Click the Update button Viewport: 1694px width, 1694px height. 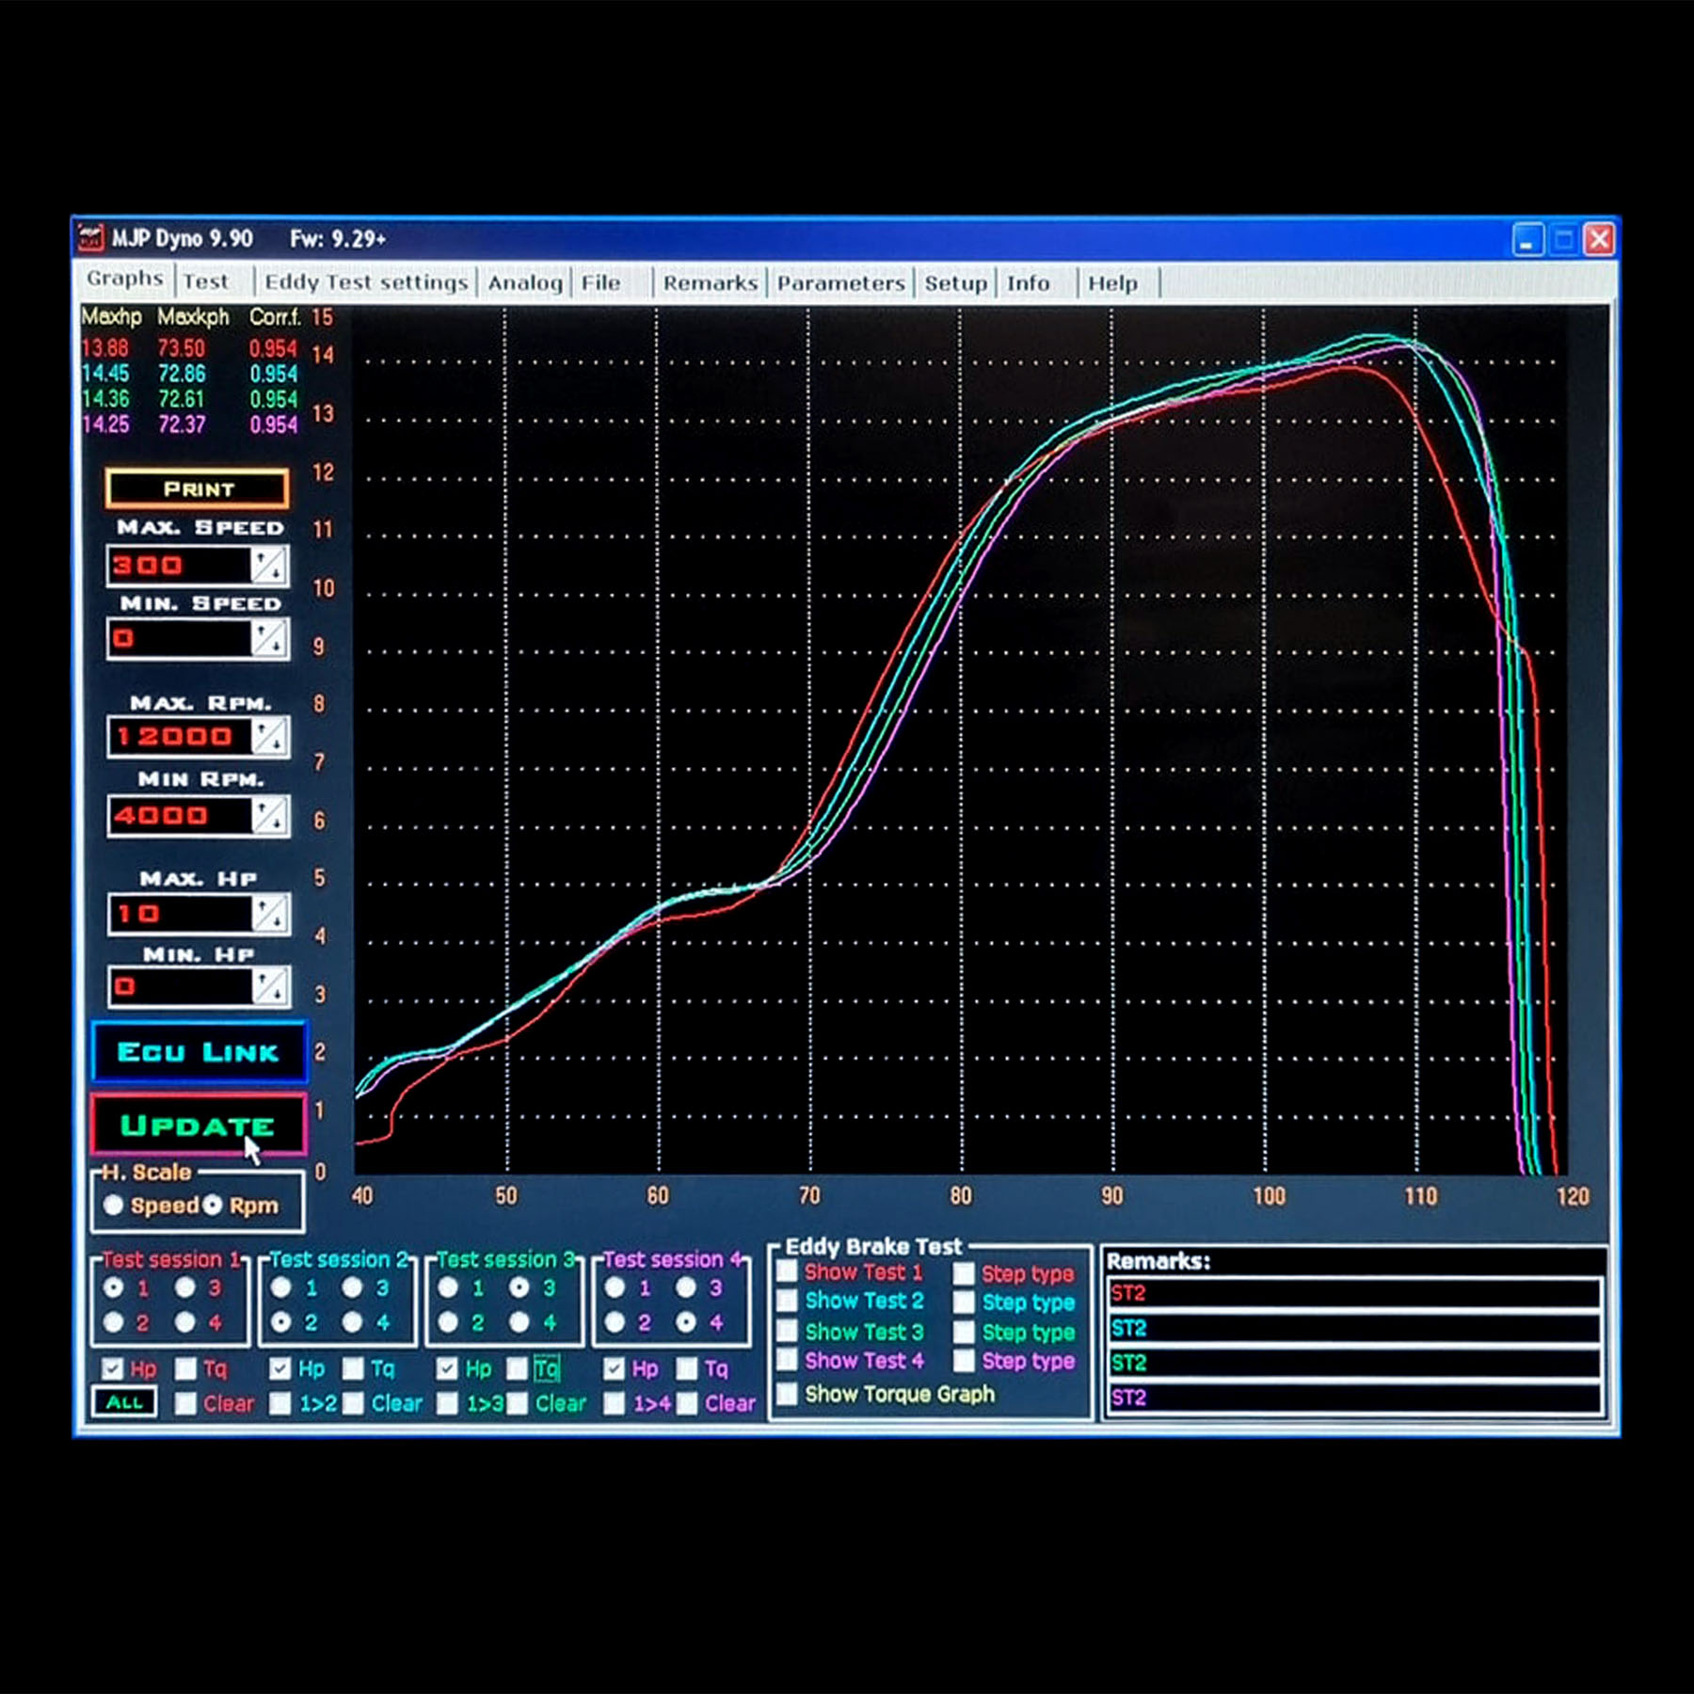pyautogui.click(x=199, y=1125)
